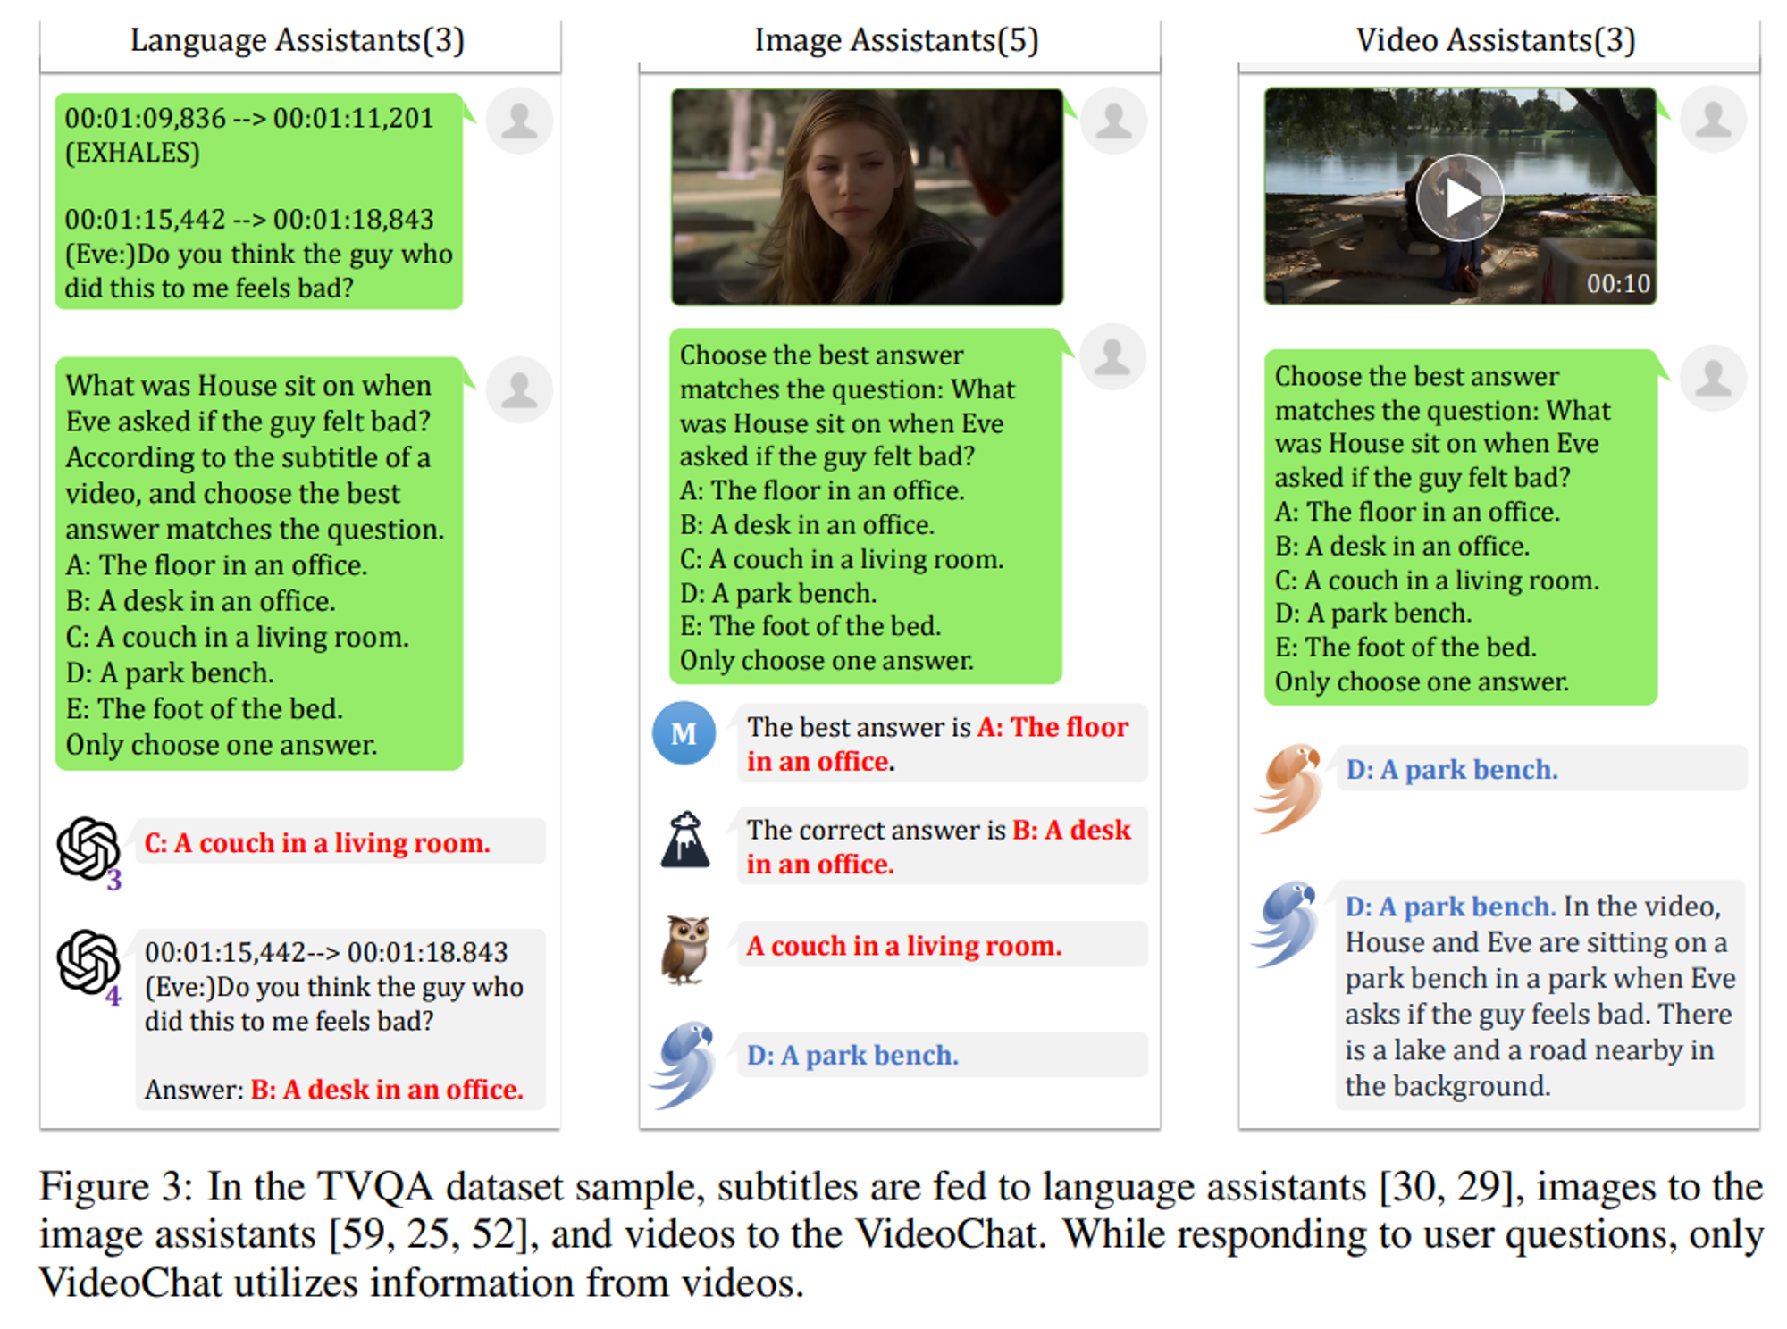The height and width of the screenshot is (1329, 1787).
Task: Play the lake video clip
Action: (1460, 197)
